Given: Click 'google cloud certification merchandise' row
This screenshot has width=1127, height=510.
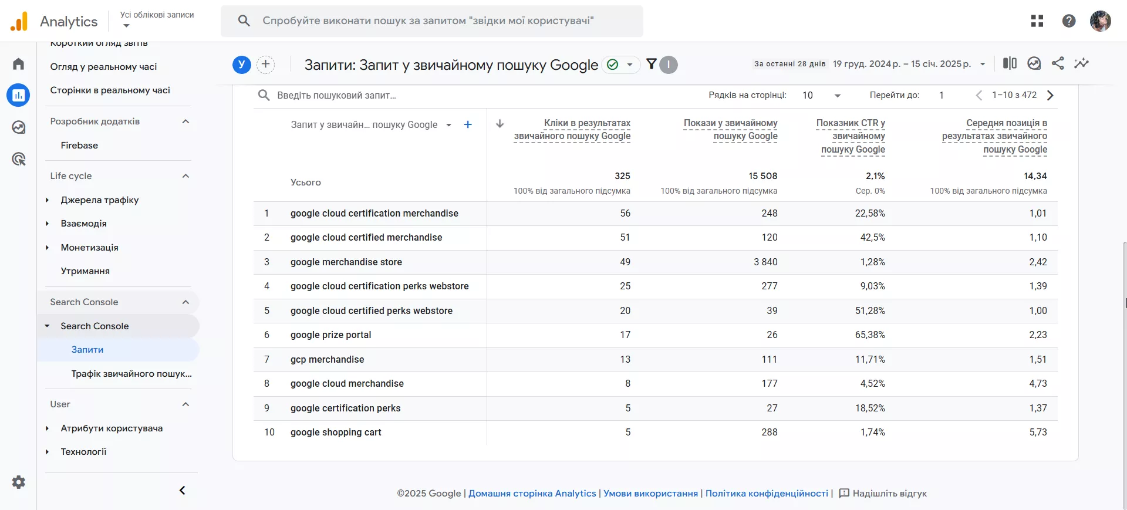Looking at the screenshot, I should [x=656, y=214].
